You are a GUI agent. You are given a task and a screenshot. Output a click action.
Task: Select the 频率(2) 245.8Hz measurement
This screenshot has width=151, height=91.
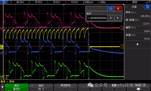pyautogui.click(x=138, y=14)
